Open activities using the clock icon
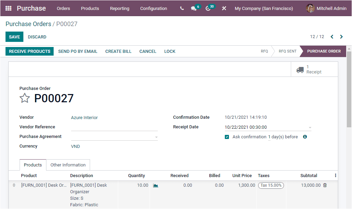Image resolution: width=352 pixels, height=209 pixels. point(208,8)
